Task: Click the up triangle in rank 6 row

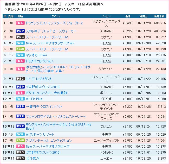Action: (x=10, y=55)
